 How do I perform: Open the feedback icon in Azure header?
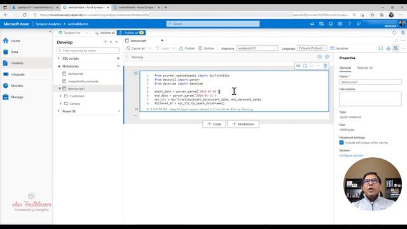point(359,24)
